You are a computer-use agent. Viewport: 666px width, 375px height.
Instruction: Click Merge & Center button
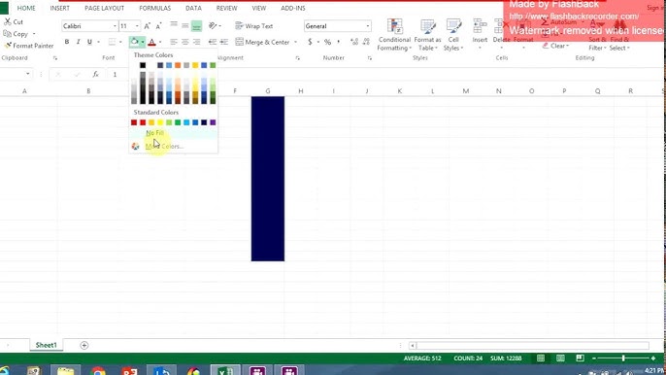pos(262,42)
